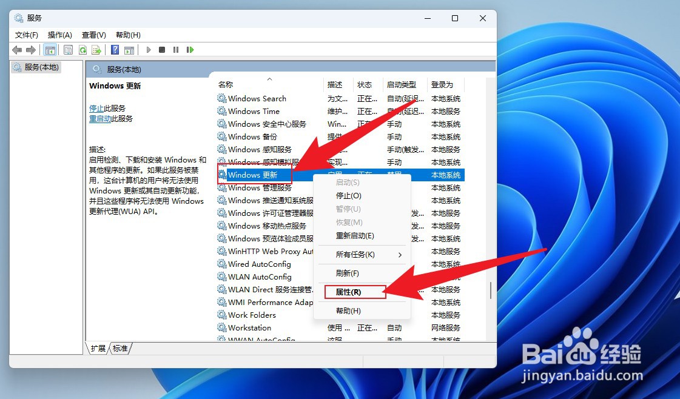Switch to the 扩展 tab

(x=98, y=348)
